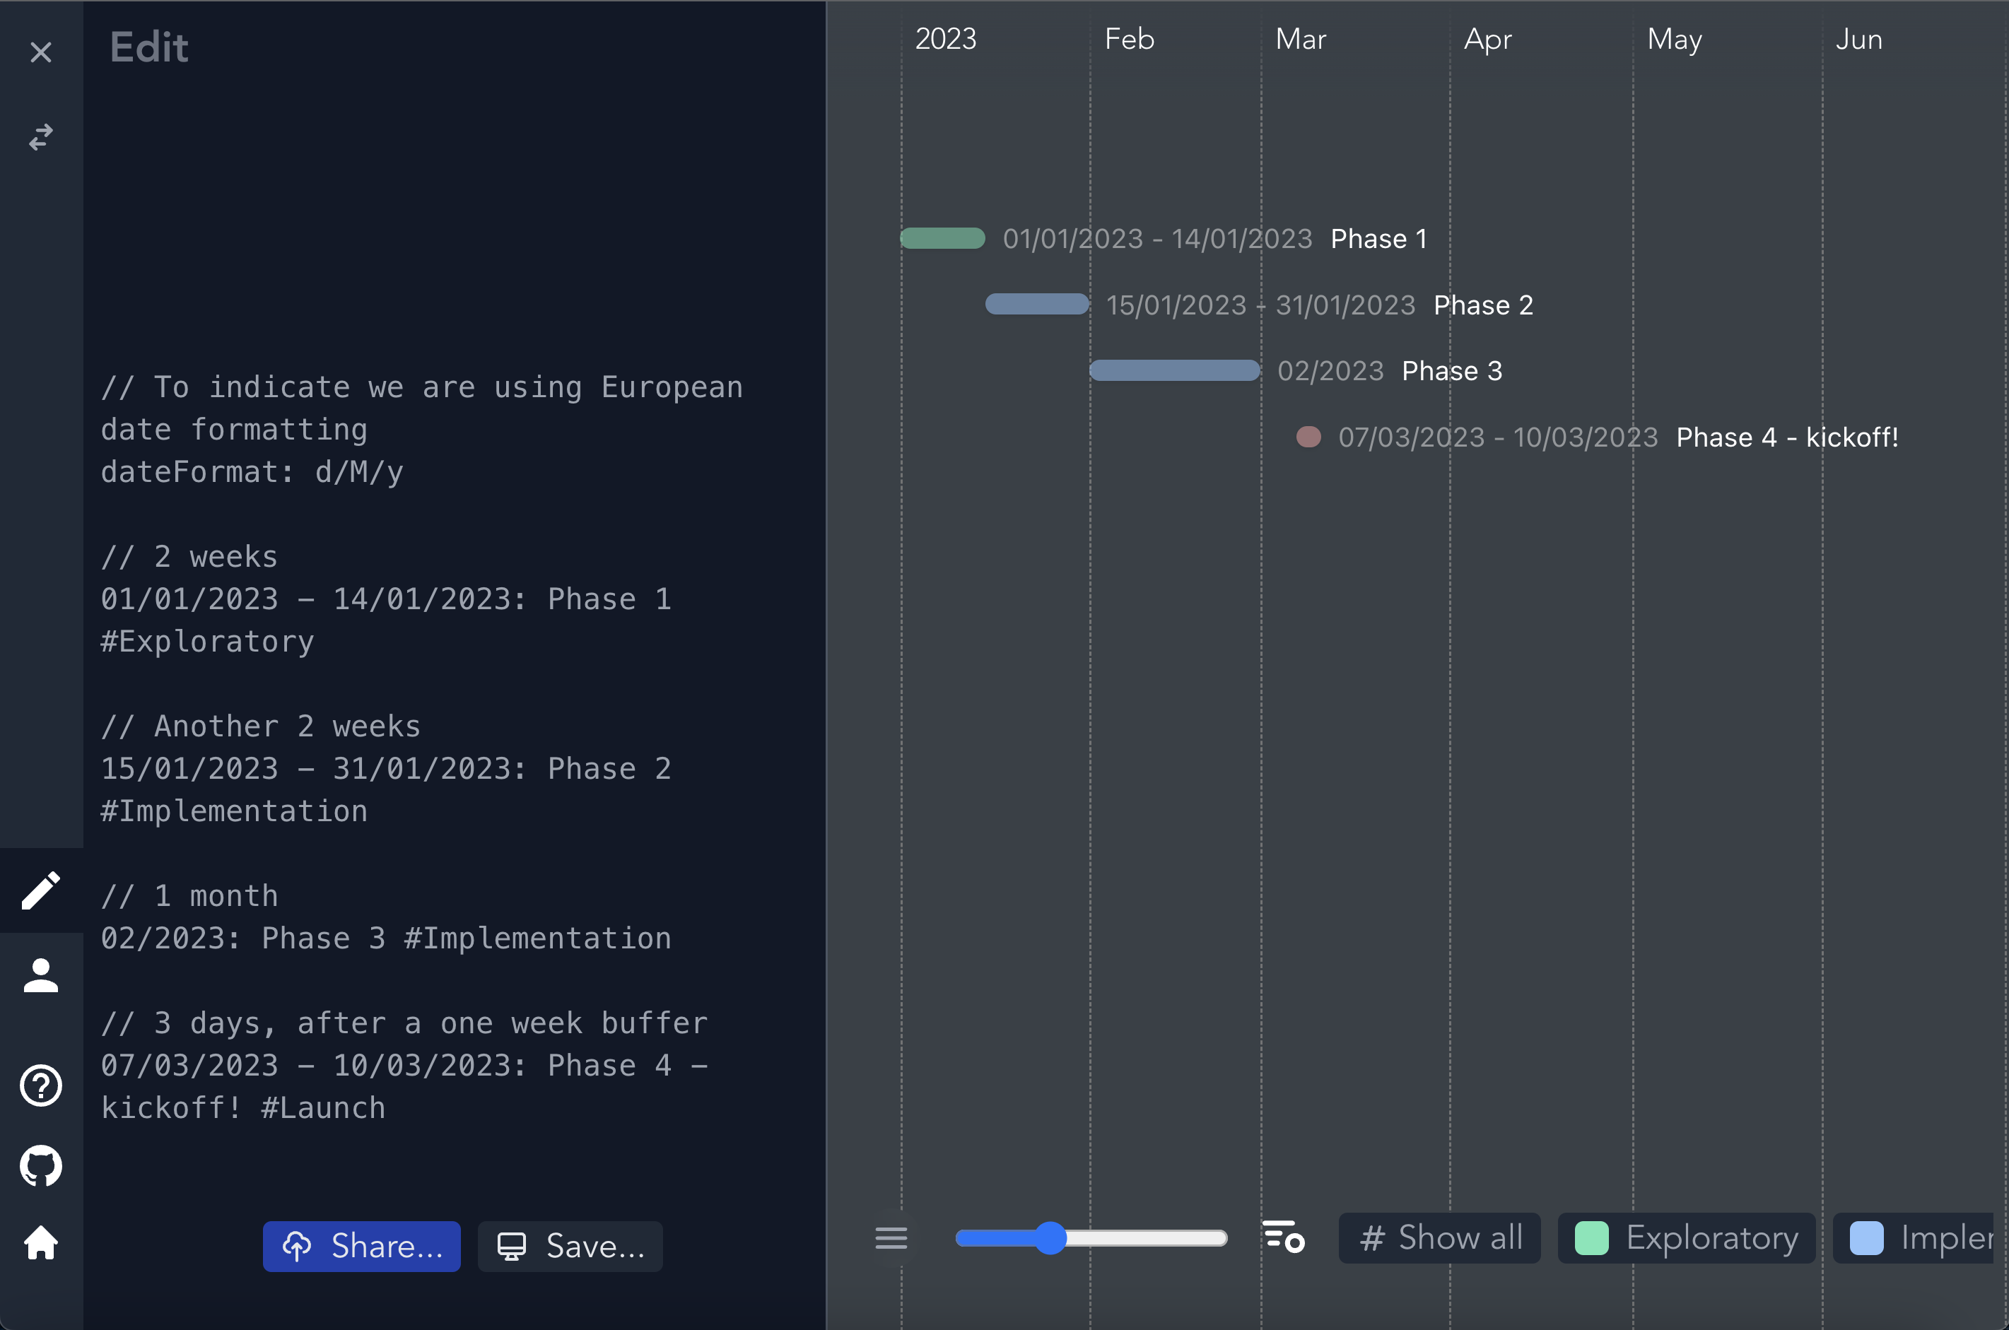Go to home via house icon
2009x1330 pixels.
tap(41, 1244)
